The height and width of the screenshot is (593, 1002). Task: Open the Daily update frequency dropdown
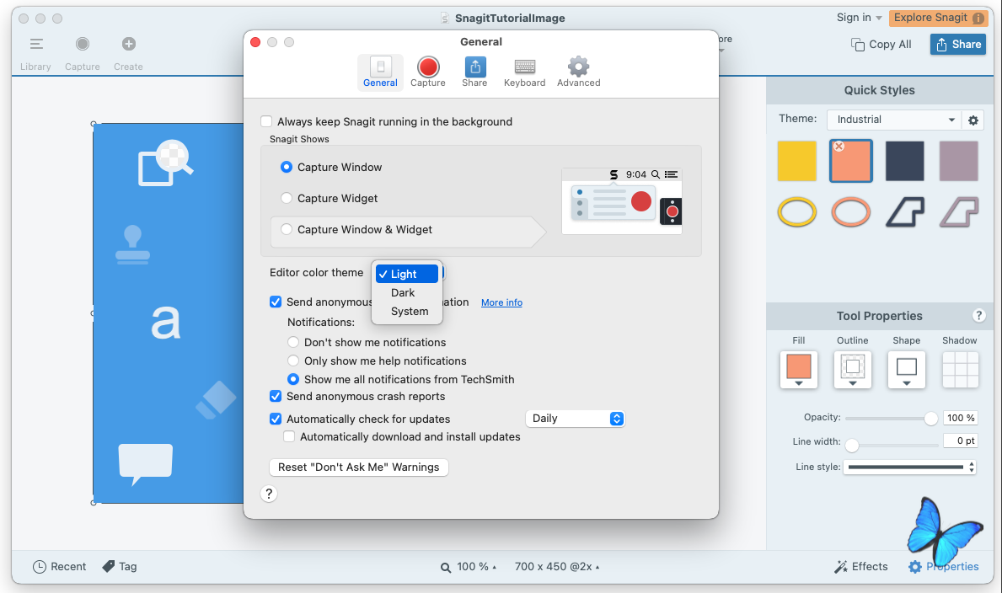(575, 419)
